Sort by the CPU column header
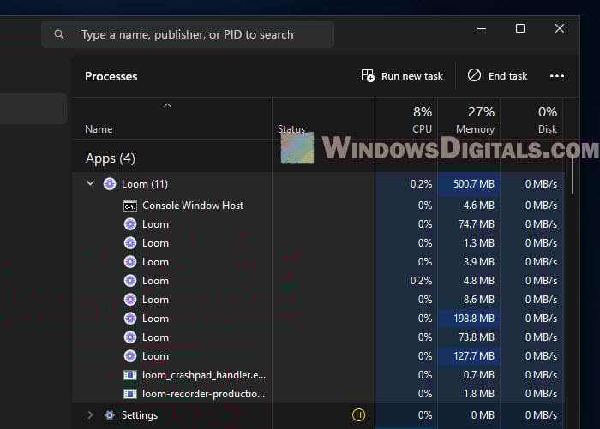Viewport: 600px width, 429px height. point(422,129)
